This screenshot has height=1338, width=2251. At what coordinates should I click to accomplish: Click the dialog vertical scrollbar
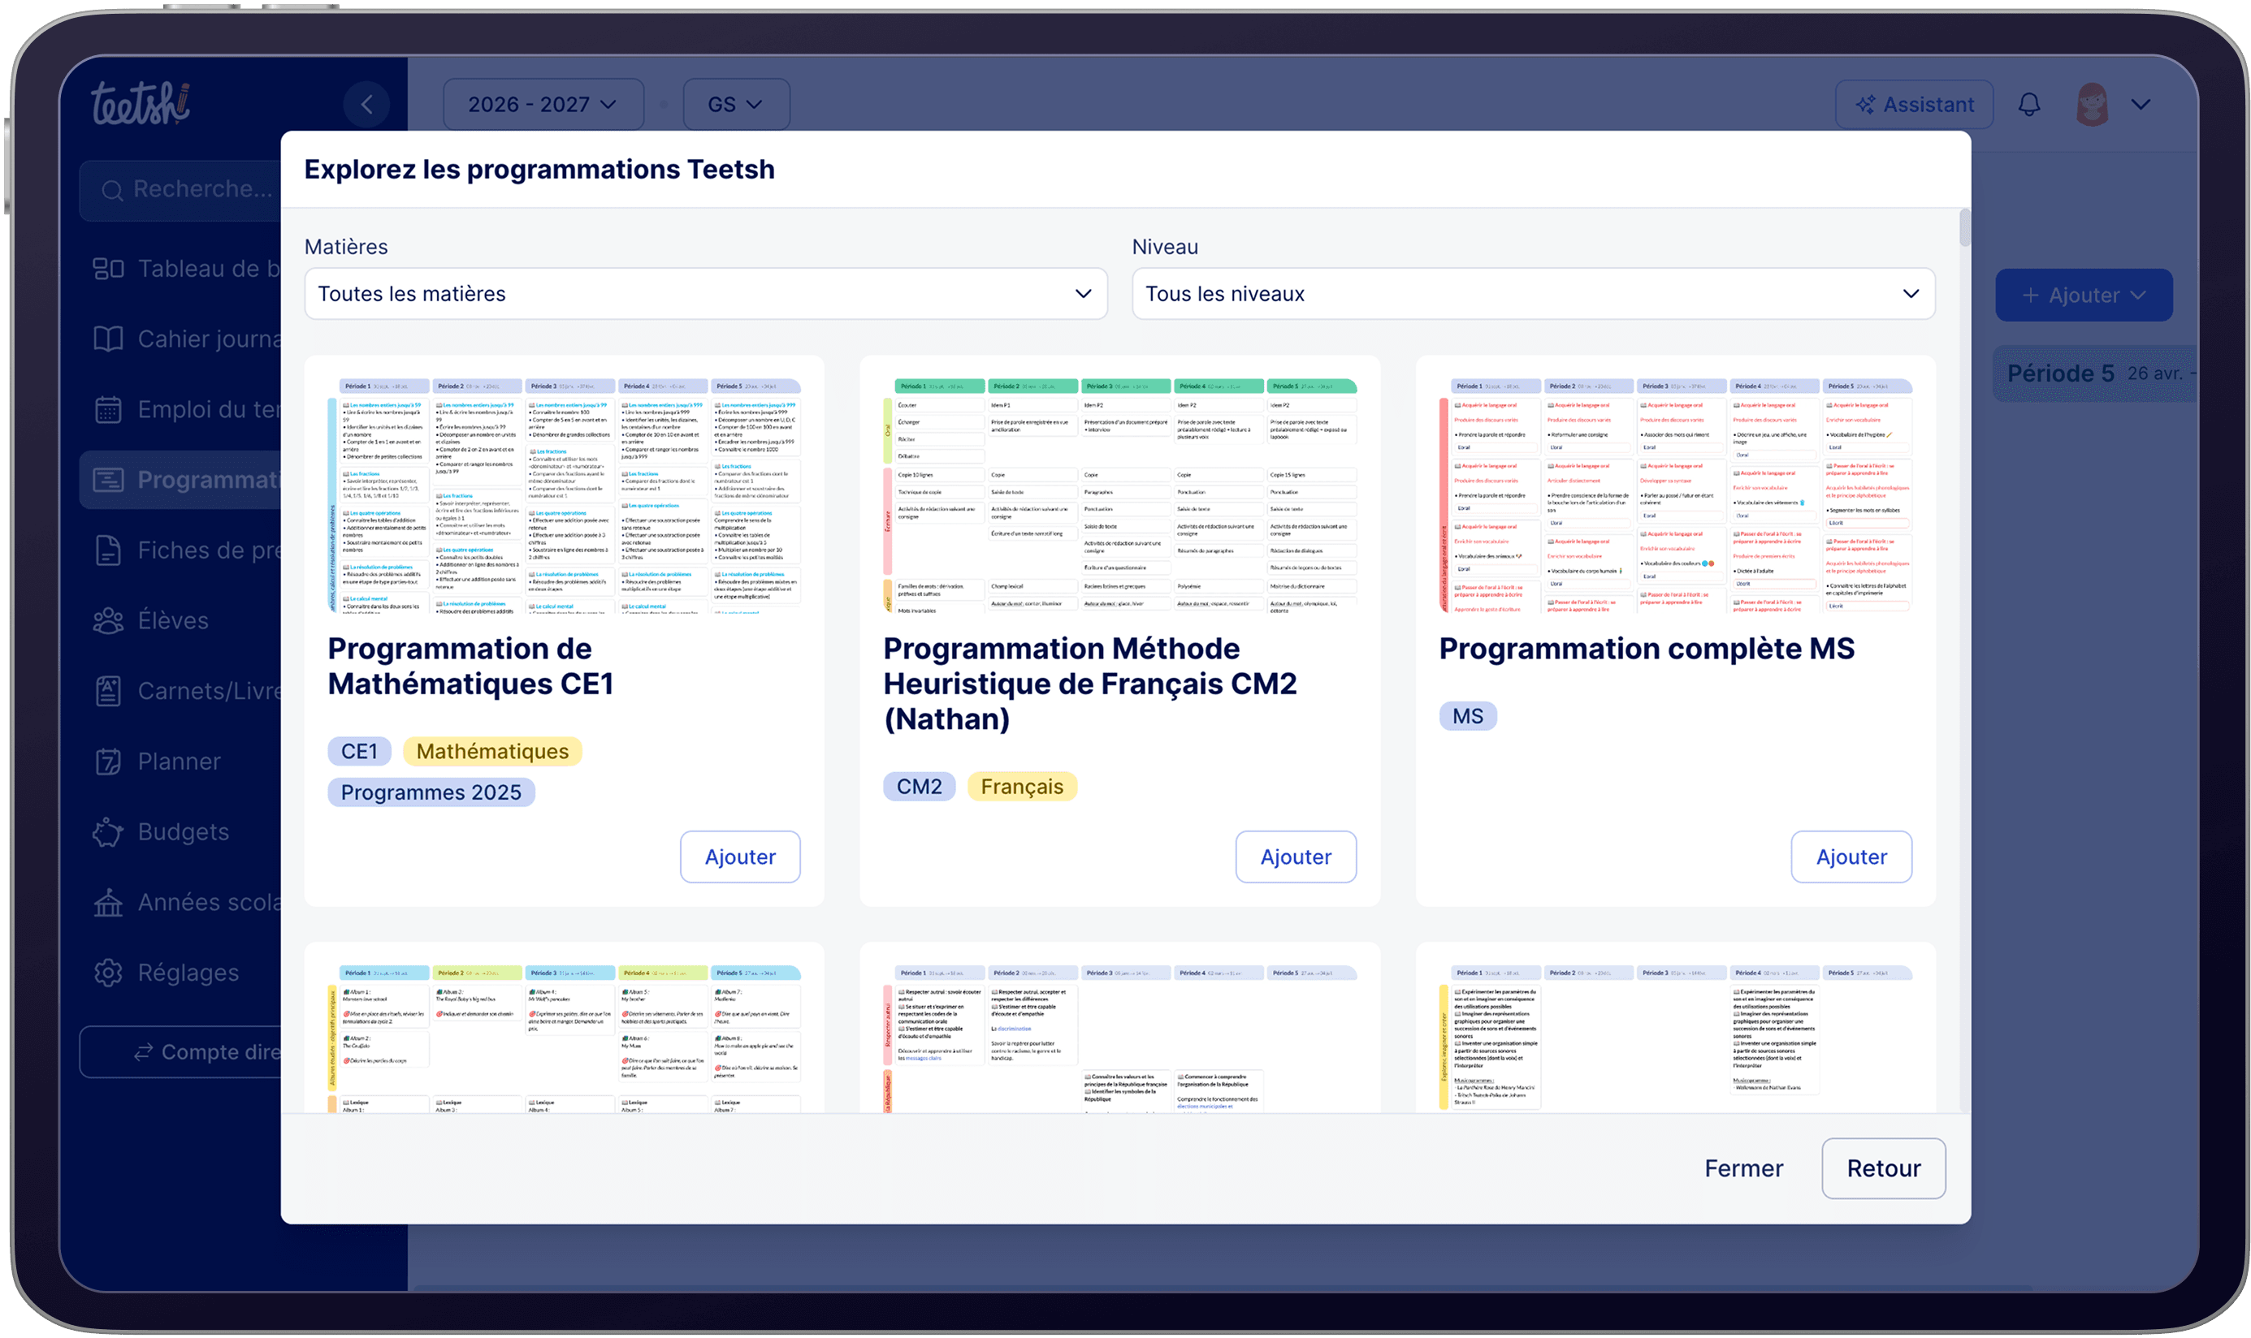(x=1964, y=228)
